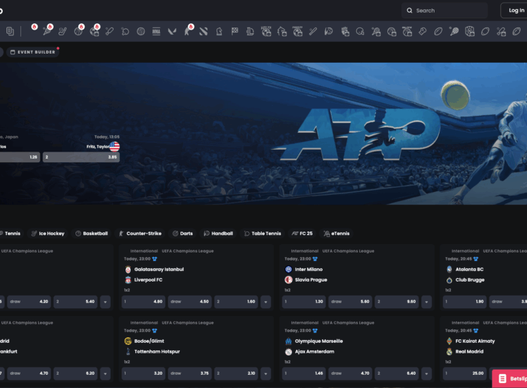Expand more markets for Inter Milano match

(x=427, y=302)
